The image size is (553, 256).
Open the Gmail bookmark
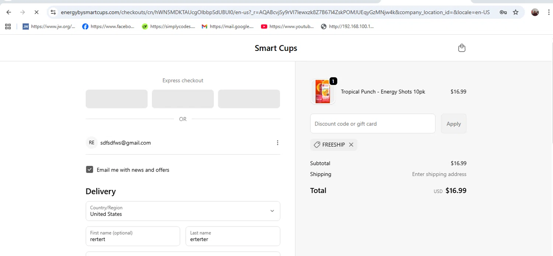click(x=228, y=27)
